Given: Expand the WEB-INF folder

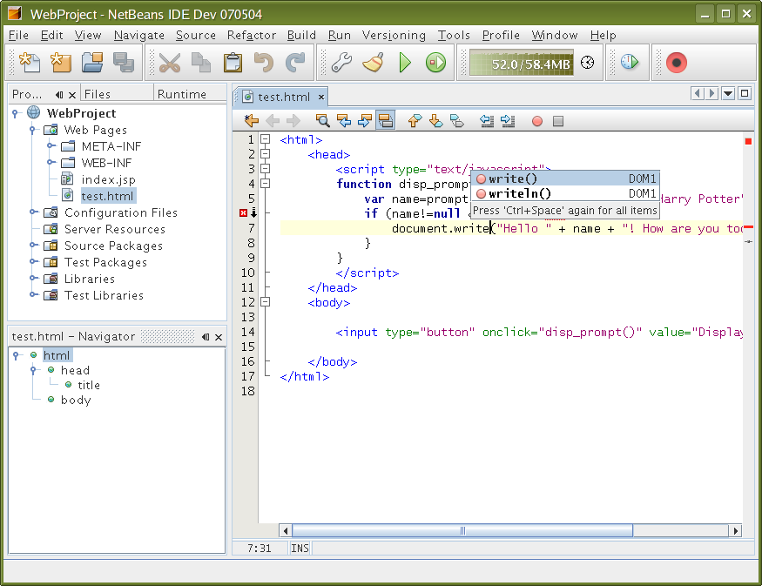Looking at the screenshot, I should [50, 162].
